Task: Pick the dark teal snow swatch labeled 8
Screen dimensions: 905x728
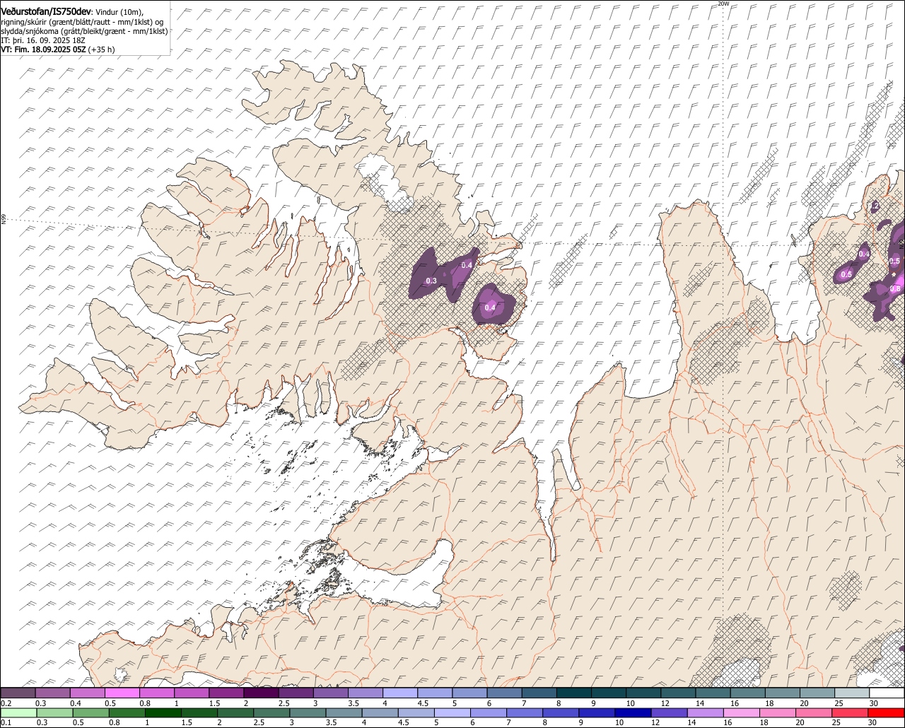Action: pyautogui.click(x=573, y=693)
